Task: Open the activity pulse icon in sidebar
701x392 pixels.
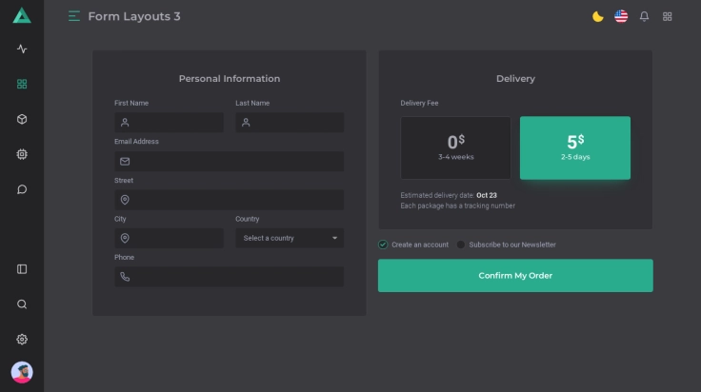Action: point(22,49)
